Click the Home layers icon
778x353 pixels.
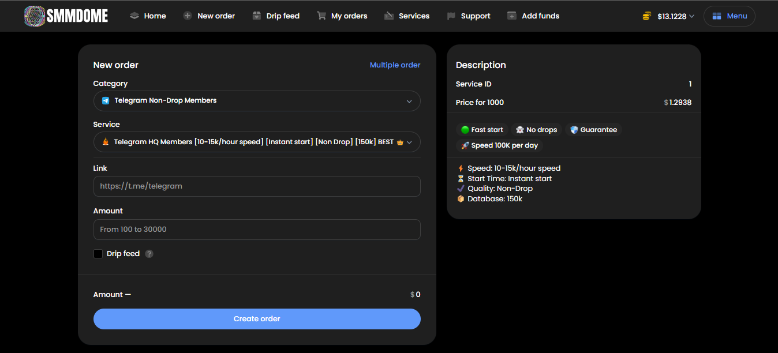click(134, 16)
